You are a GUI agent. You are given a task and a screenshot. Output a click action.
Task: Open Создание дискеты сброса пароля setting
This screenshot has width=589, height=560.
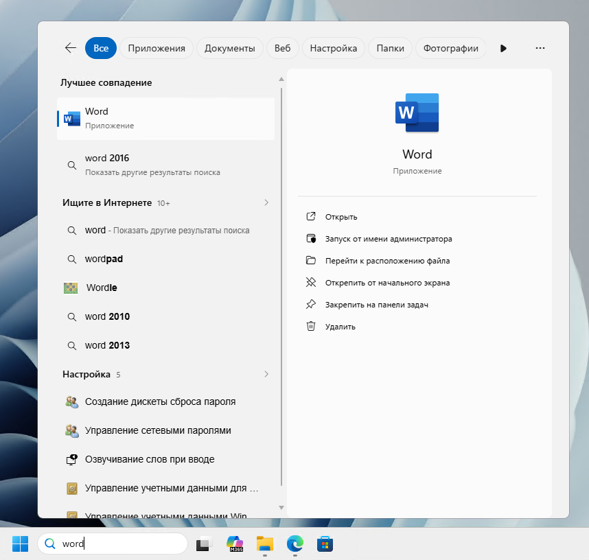coord(165,402)
